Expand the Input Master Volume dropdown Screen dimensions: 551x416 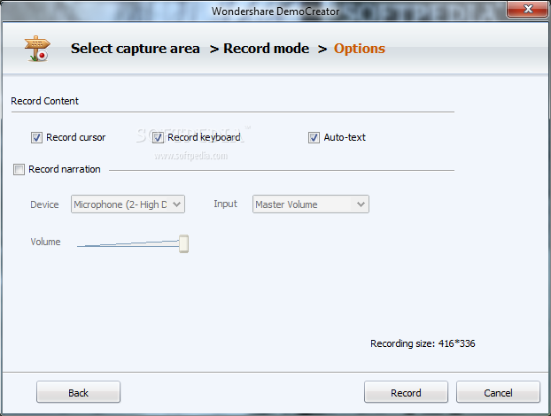(x=311, y=204)
